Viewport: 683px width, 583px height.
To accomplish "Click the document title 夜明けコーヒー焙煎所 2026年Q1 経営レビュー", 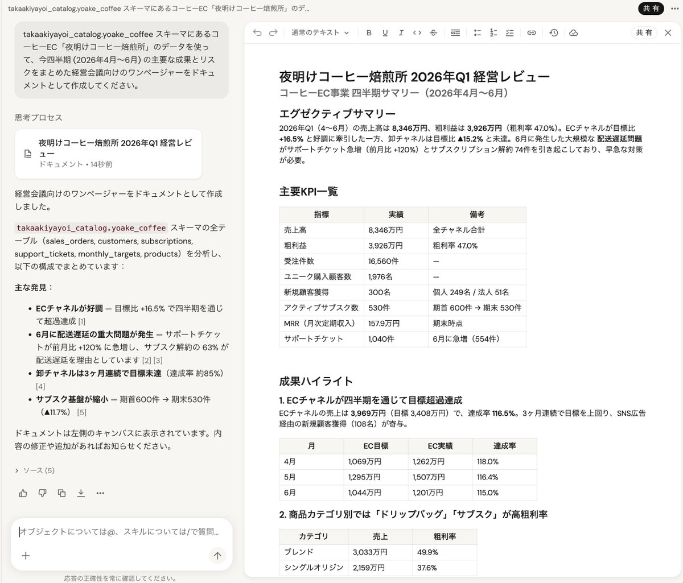I will pyautogui.click(x=415, y=77).
